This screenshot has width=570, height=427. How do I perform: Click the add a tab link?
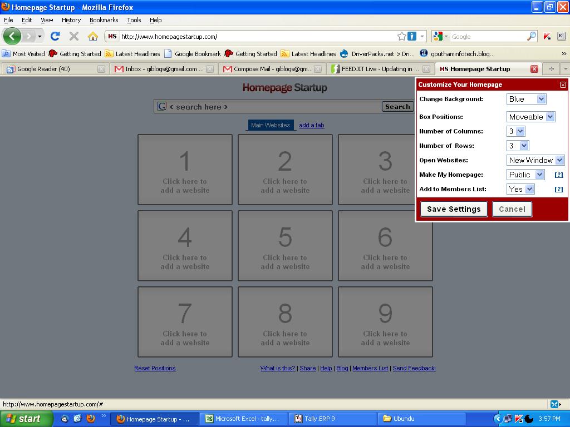[x=312, y=125]
